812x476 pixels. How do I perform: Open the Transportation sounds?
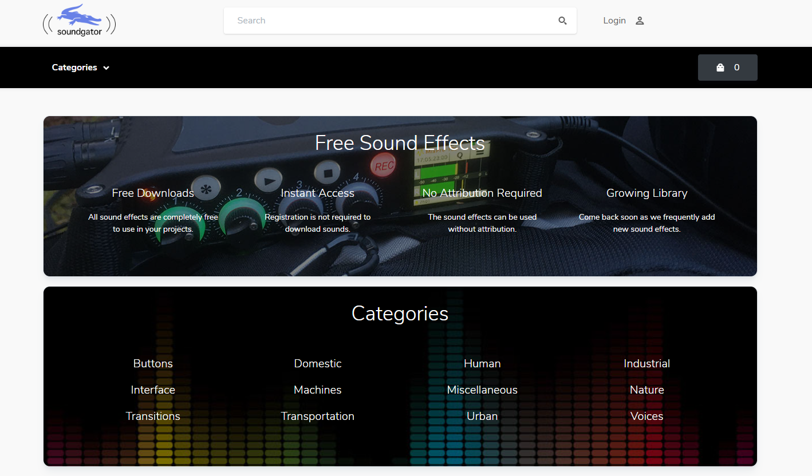click(x=317, y=416)
